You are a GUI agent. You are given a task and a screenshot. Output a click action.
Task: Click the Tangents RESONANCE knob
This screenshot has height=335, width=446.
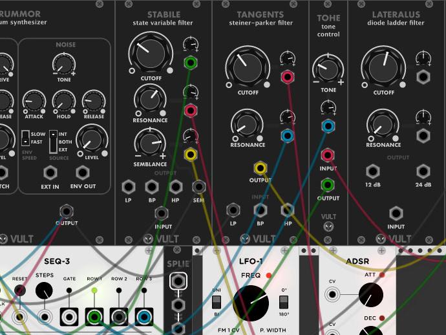[247, 124]
